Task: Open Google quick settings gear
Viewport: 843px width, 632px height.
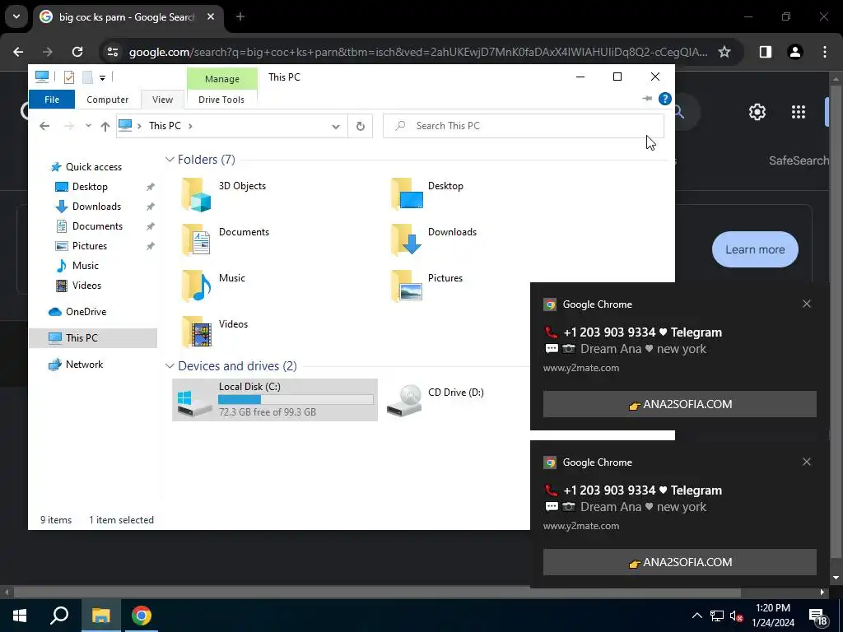Action: (x=757, y=112)
